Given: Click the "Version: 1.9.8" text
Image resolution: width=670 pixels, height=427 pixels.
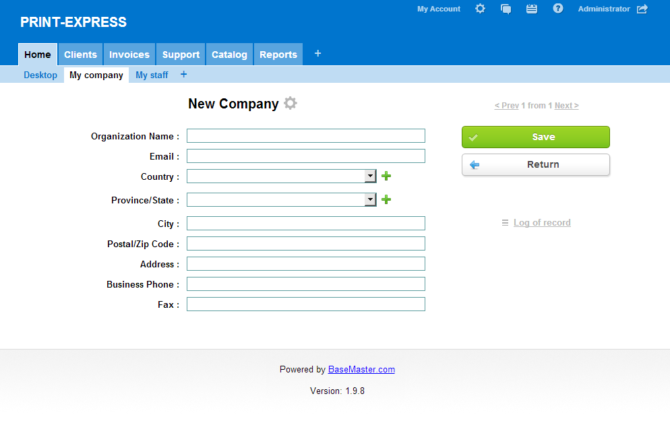Looking at the screenshot, I should 337,391.
